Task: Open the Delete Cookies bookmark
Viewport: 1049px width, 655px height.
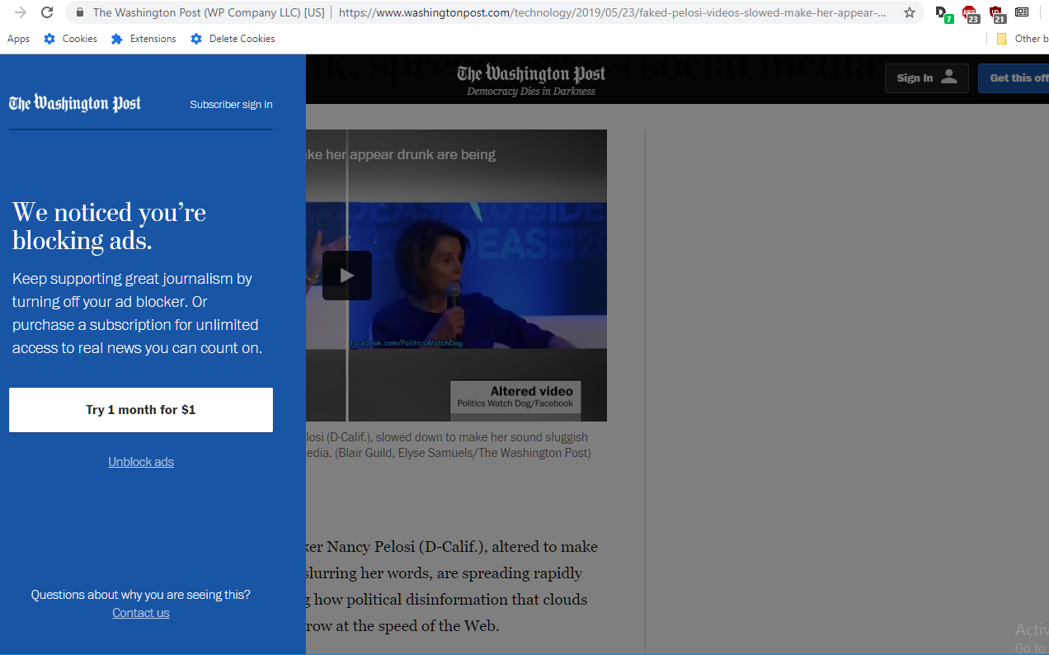Action: [x=233, y=39]
